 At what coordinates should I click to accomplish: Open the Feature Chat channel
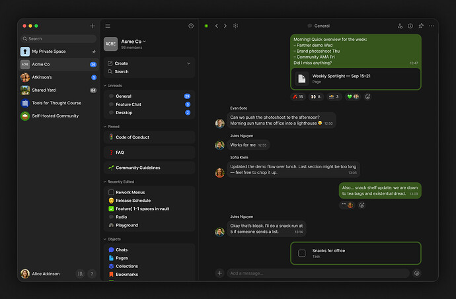[128, 104]
